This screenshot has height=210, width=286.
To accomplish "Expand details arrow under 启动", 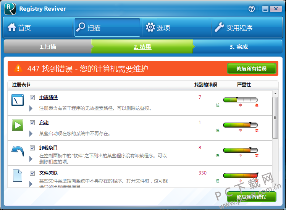I will (x=31, y=134).
